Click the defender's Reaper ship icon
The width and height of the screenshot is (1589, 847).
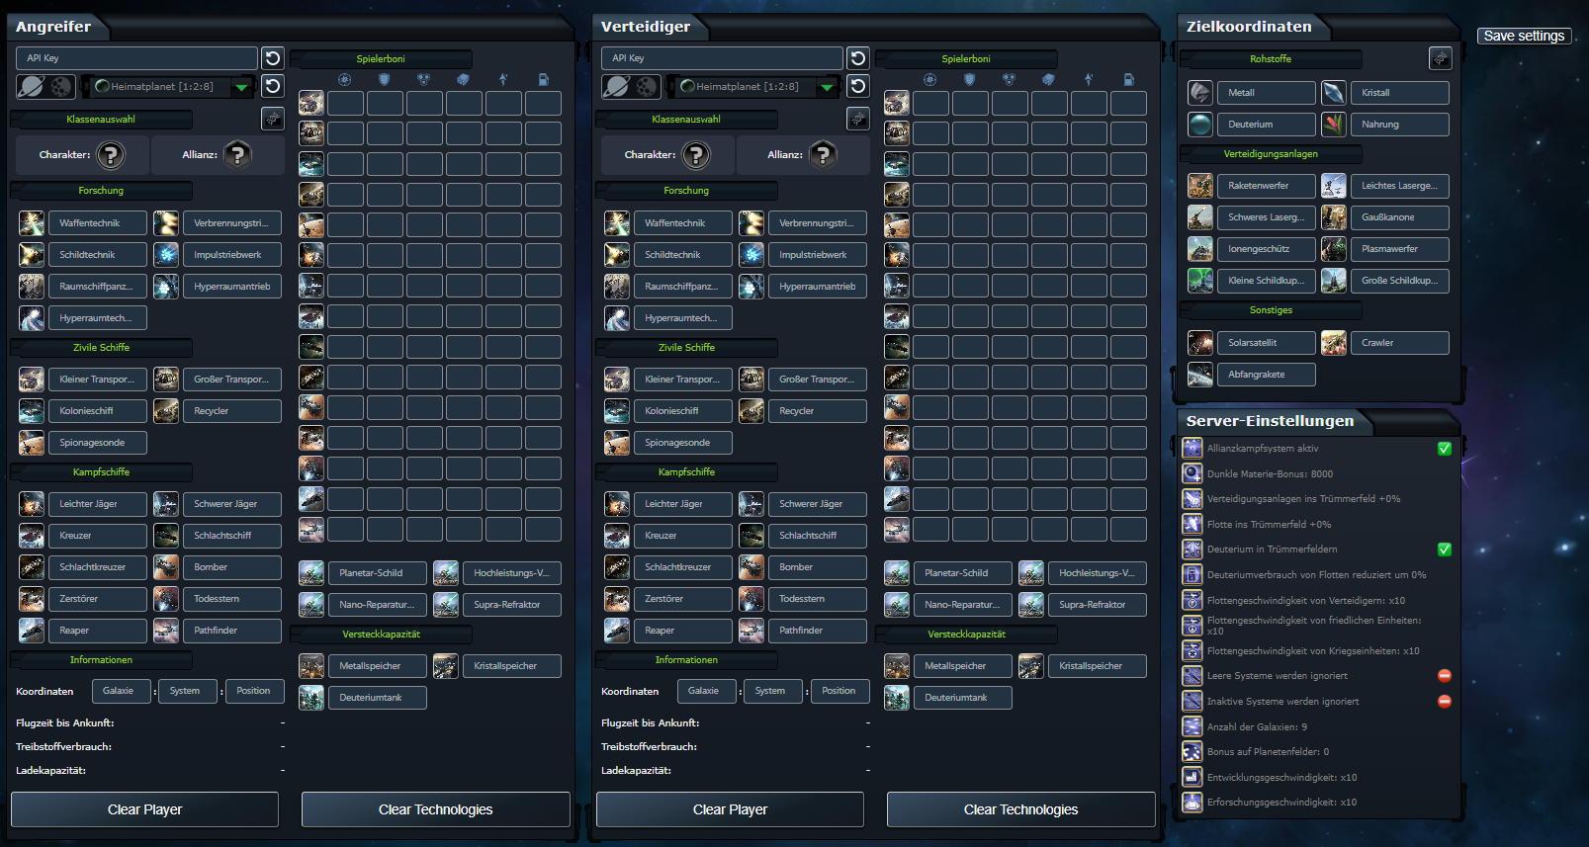coord(617,631)
